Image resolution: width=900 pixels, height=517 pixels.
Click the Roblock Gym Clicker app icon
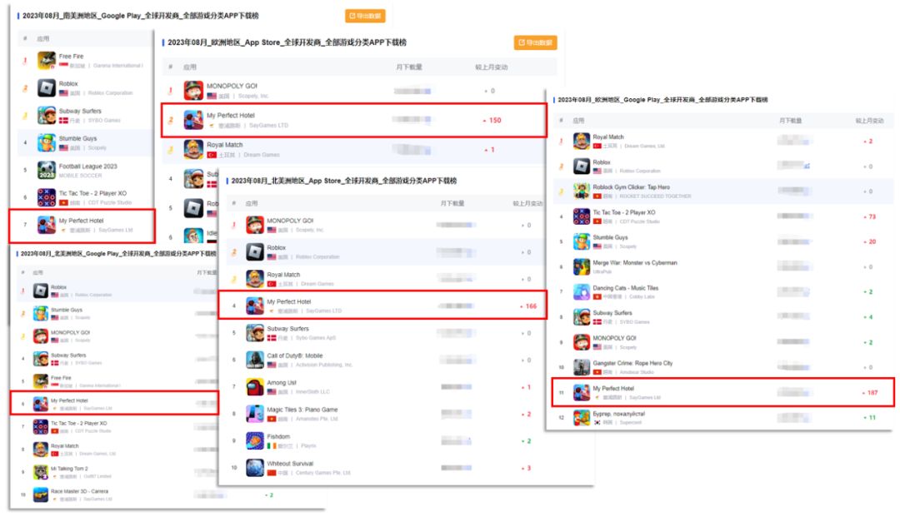coord(582,191)
